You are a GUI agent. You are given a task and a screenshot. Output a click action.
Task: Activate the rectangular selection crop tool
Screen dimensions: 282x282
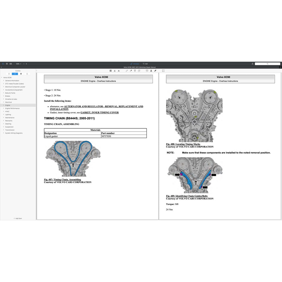click(x=163, y=71)
